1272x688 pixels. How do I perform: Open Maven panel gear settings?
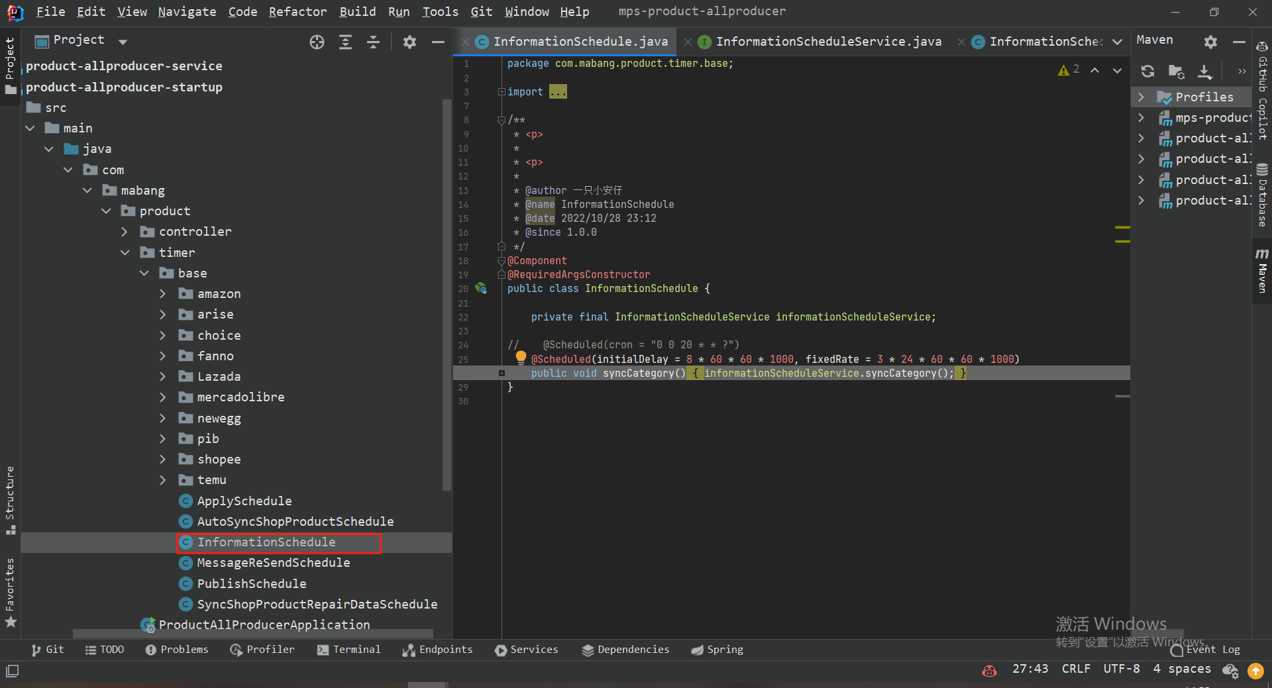pos(1210,42)
